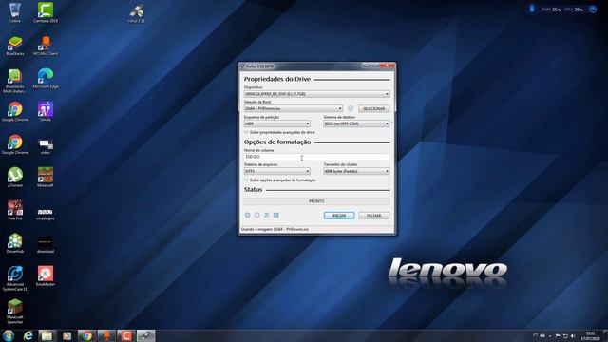Open BlueStacks Multi-Instance shortcut
This screenshot has width=608, height=342.
pyautogui.click(x=15, y=81)
